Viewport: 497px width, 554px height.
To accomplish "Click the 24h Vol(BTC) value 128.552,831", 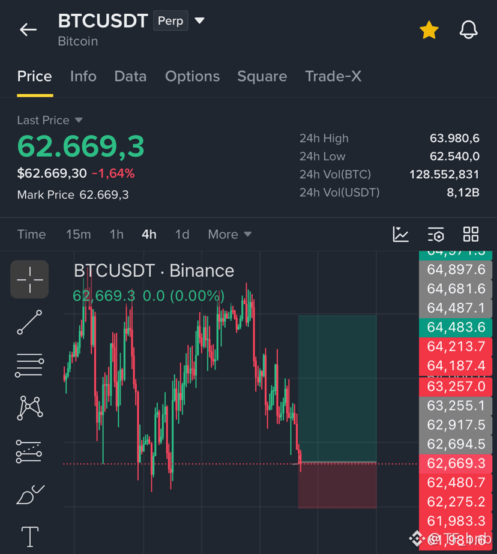I will coord(444,174).
